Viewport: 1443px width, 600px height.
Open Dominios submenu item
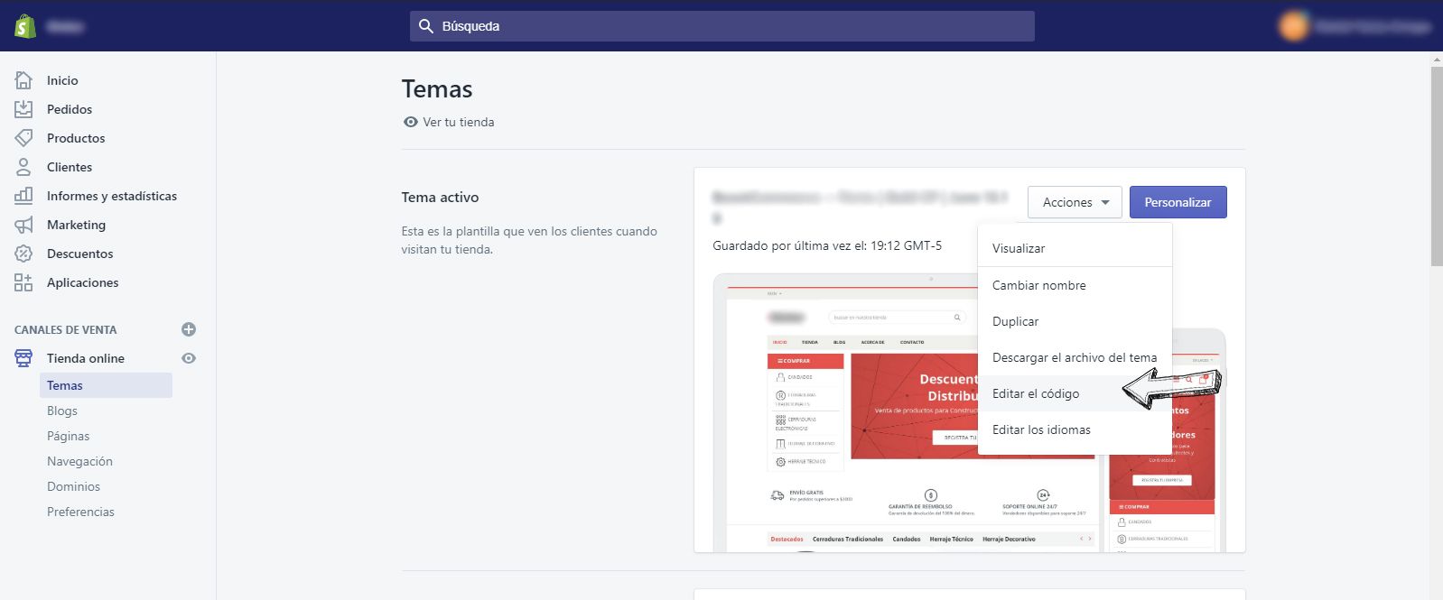point(73,486)
